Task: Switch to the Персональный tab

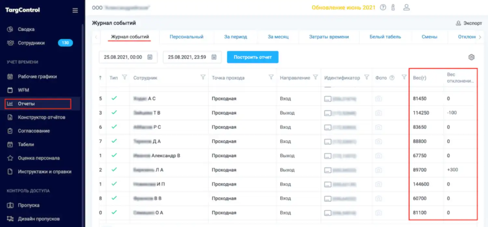Action: coord(186,37)
